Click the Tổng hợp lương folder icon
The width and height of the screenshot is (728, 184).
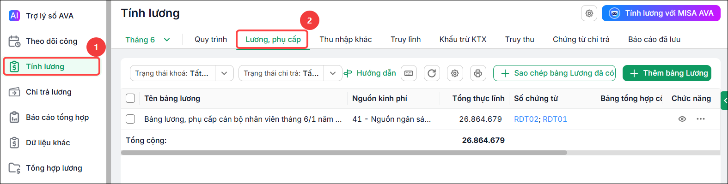14,168
